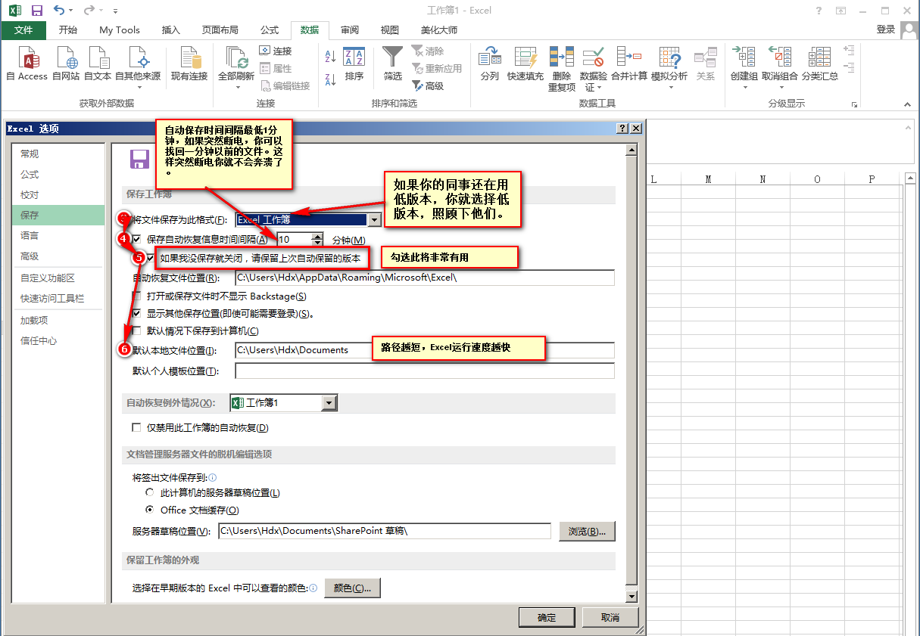Open 模拟分析 what-if analysis
The width and height of the screenshot is (920, 636).
coord(669,68)
